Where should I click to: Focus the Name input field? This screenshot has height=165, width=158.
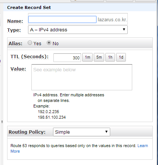click(62, 19)
